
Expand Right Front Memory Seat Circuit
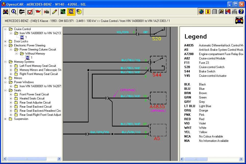pos(11,74)
